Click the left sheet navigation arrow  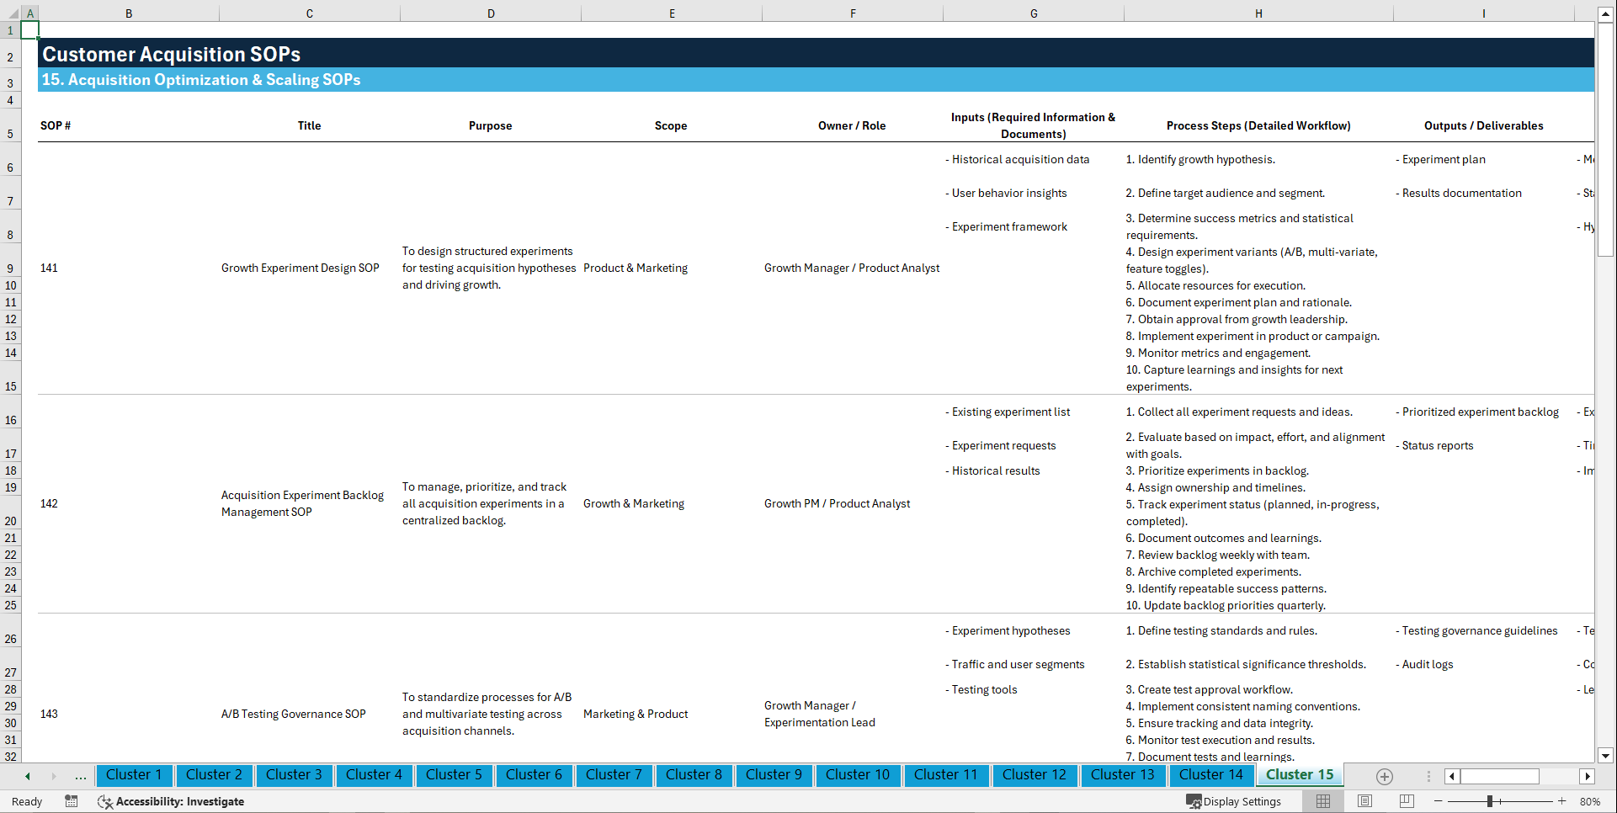(x=27, y=776)
